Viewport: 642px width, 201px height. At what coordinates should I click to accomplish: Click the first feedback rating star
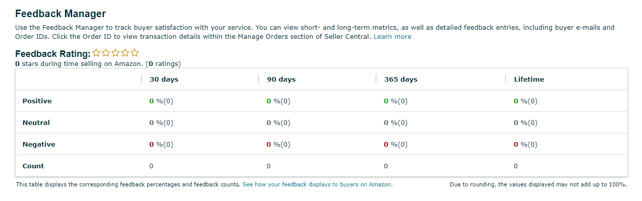tap(96, 53)
